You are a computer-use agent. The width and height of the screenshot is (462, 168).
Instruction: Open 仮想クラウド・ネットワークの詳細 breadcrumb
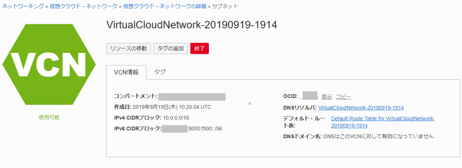tap(165, 6)
